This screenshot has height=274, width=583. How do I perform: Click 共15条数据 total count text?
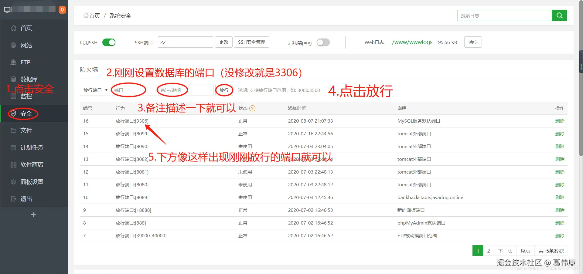551,251
